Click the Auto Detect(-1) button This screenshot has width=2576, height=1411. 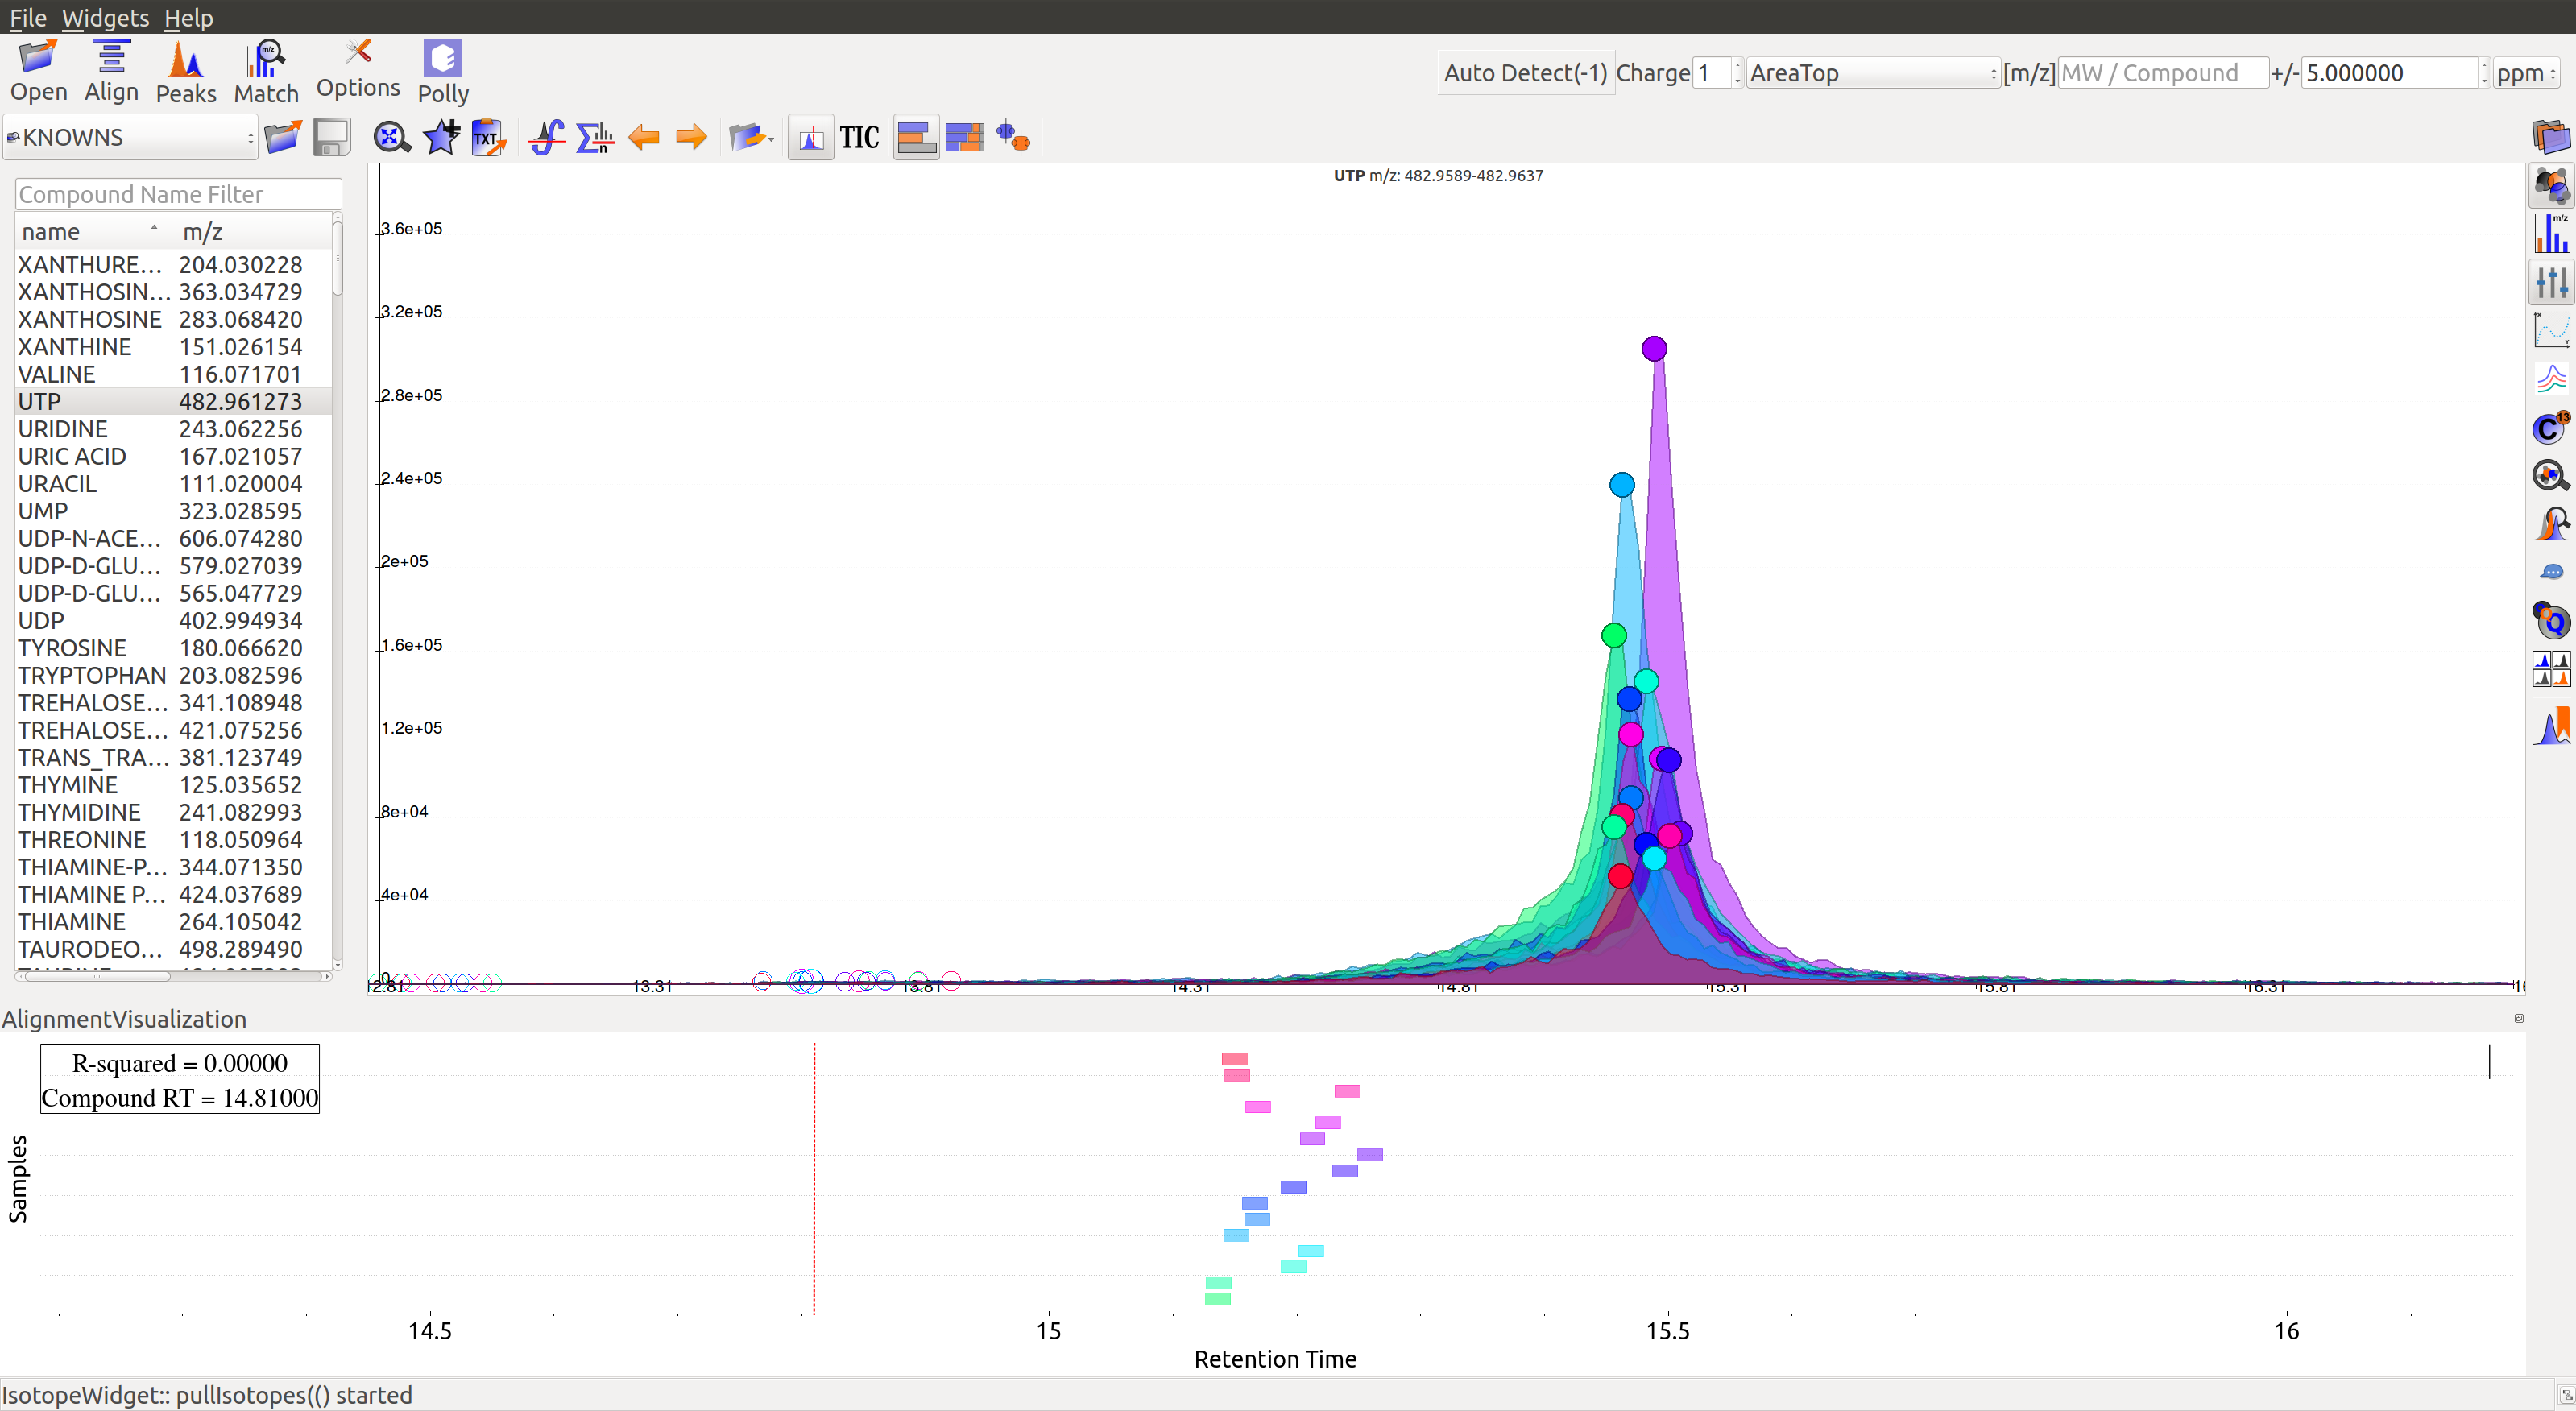tap(1525, 73)
